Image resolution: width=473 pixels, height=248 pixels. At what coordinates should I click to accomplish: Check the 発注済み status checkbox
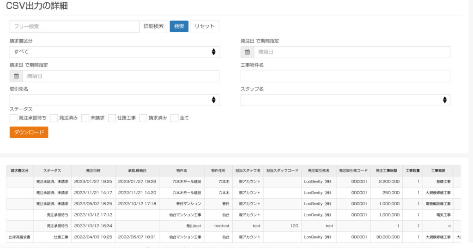coord(54,118)
